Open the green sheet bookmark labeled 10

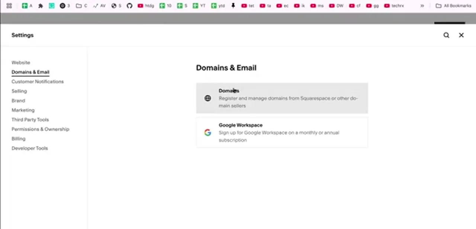165,6
